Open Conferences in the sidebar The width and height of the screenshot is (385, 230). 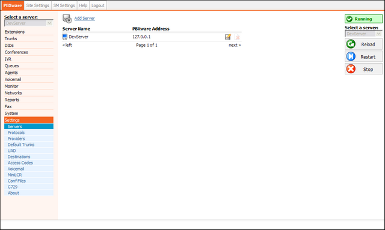click(29, 52)
